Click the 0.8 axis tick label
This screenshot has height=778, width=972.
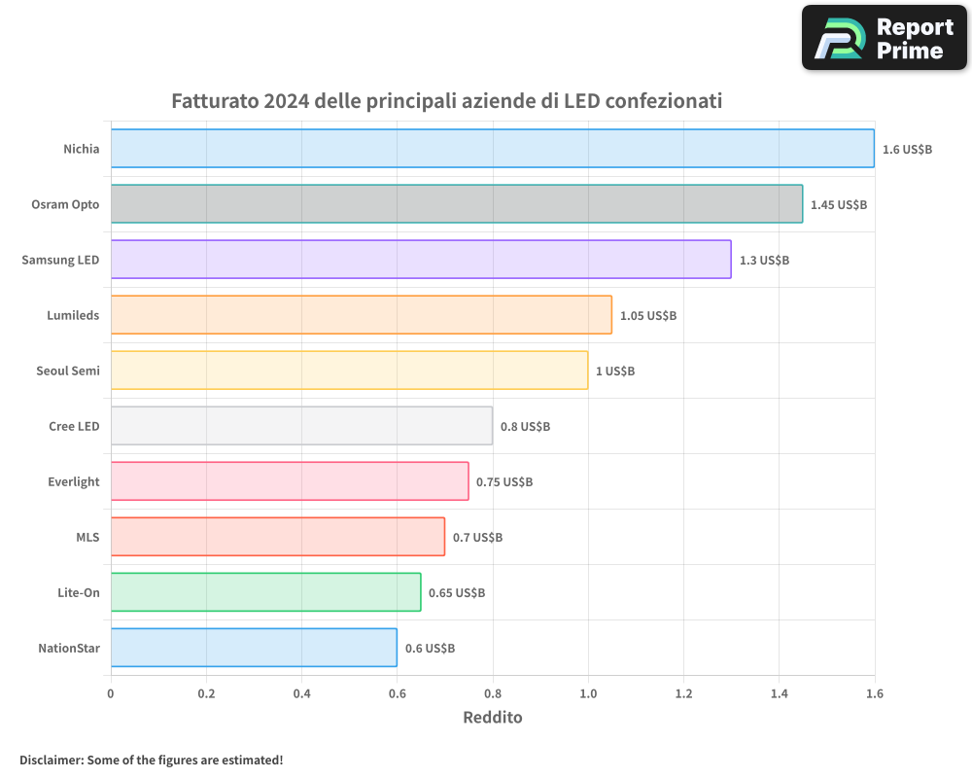coord(493,694)
